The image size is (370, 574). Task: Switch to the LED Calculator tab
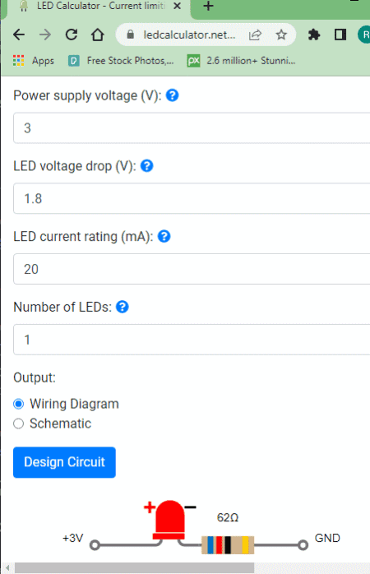pos(99,7)
